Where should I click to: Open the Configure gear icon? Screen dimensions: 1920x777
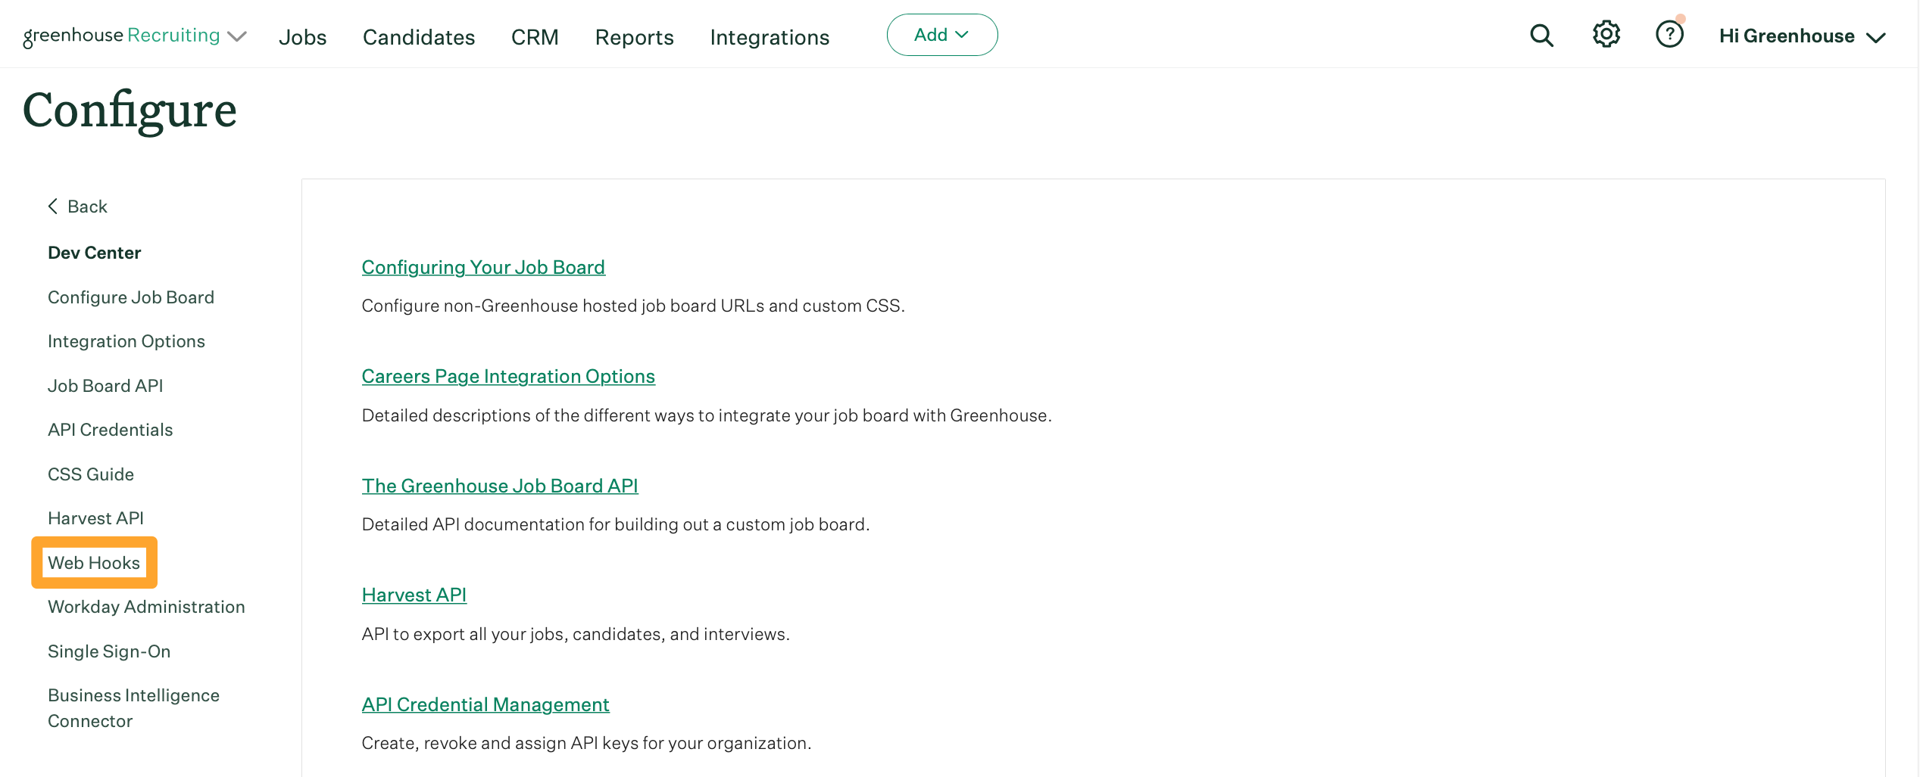(1606, 34)
